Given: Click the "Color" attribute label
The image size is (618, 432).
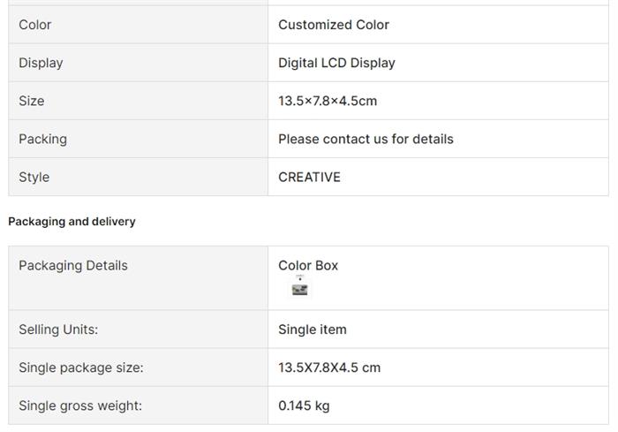Looking at the screenshot, I should point(35,25).
